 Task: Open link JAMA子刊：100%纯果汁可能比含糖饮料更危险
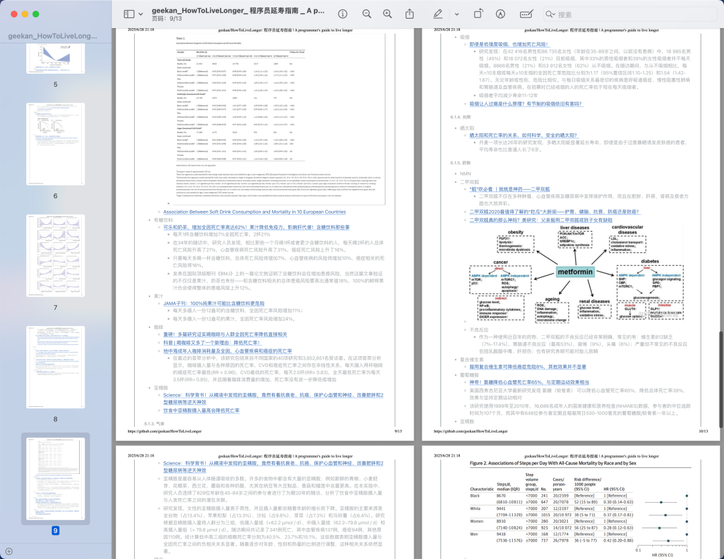pyautogui.click(x=214, y=303)
